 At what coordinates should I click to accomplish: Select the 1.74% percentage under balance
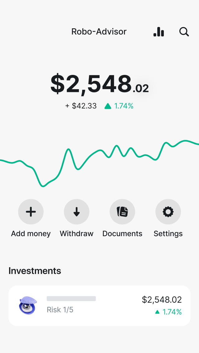click(123, 106)
